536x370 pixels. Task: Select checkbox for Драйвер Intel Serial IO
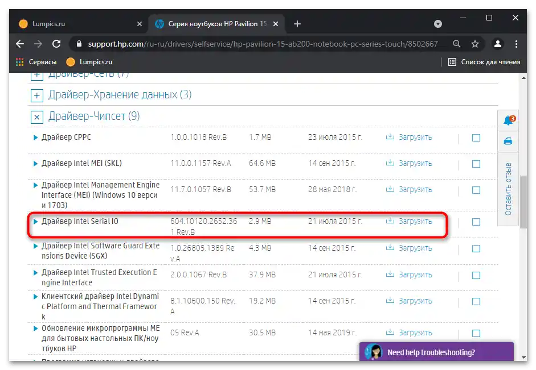476,222
